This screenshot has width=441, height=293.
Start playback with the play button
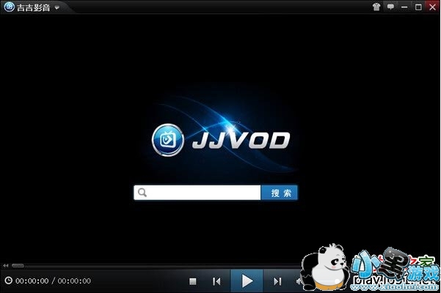[x=247, y=281]
